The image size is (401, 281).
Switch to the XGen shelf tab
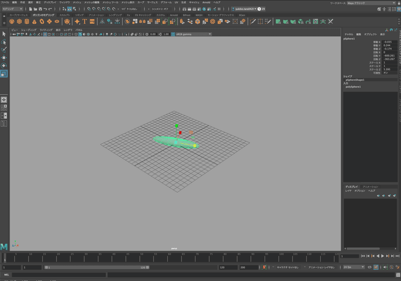point(242,15)
